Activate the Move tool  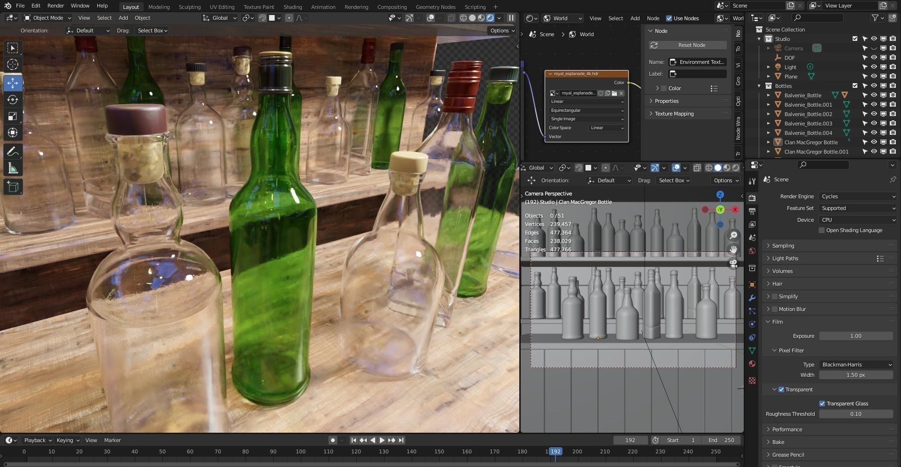(13, 83)
